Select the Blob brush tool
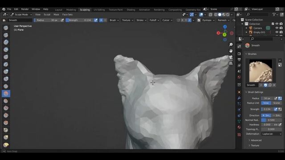Viewport: 285px width, 160px height. 6,79
